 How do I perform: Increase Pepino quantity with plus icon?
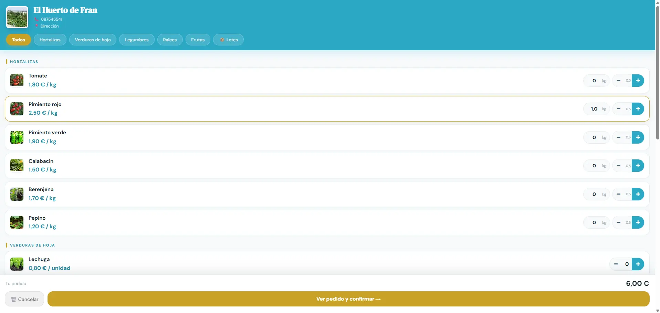(x=638, y=222)
